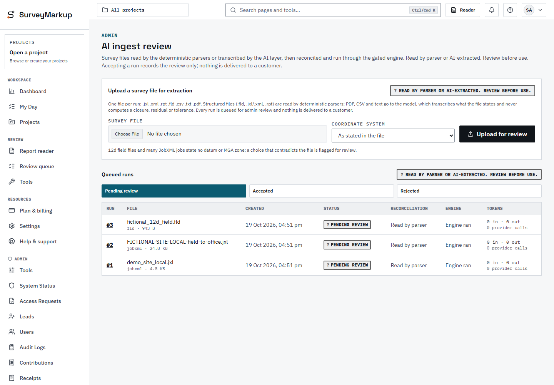Open the Audit Logs page

(44, 347)
